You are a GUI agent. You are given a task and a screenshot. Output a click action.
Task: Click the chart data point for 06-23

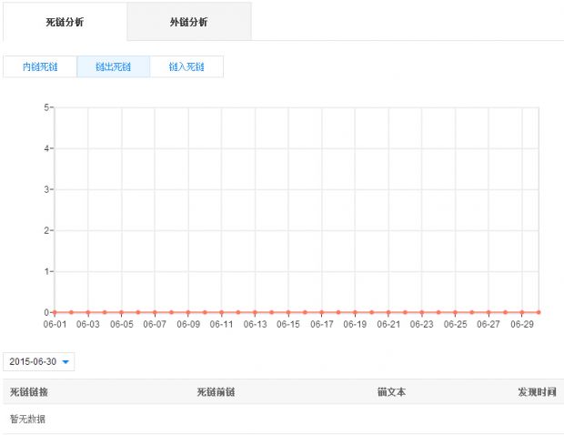[422, 312]
